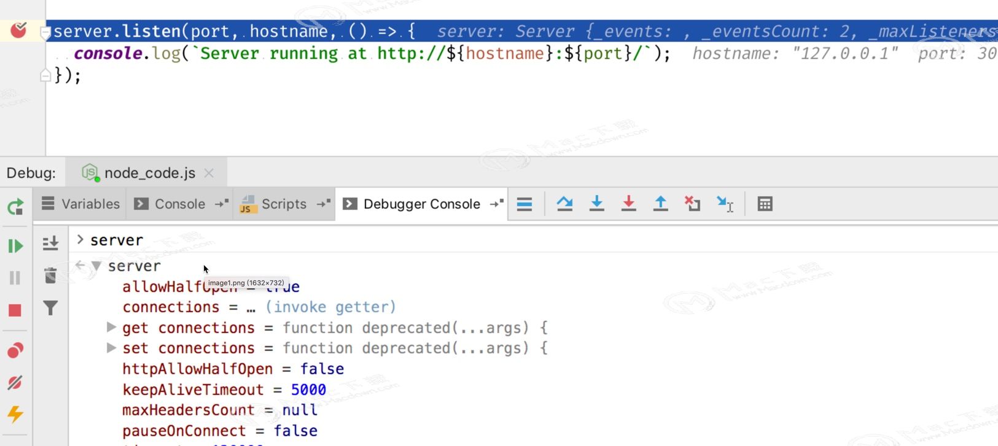998x446 pixels.
Task: Collapse the server.listen code fold marker
Action: (45, 32)
